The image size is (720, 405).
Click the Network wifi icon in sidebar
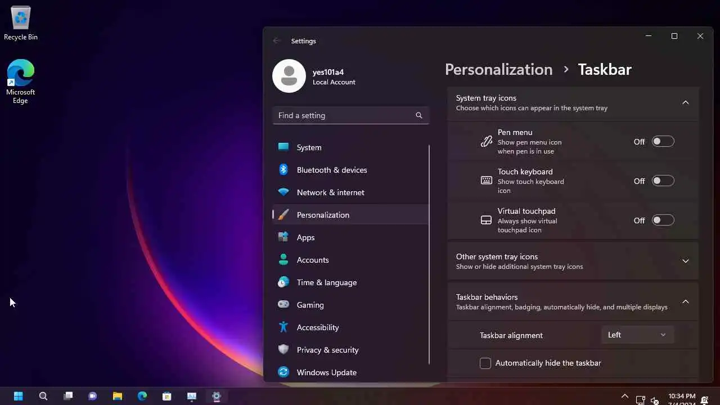pyautogui.click(x=283, y=192)
